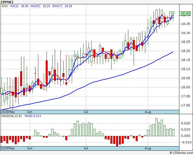This screenshot has width=193, height=155.
Task: Click the (SPSK) chart title
Action: point(7,2)
